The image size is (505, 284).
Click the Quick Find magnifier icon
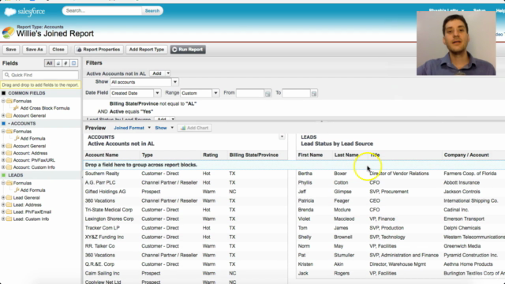point(7,75)
